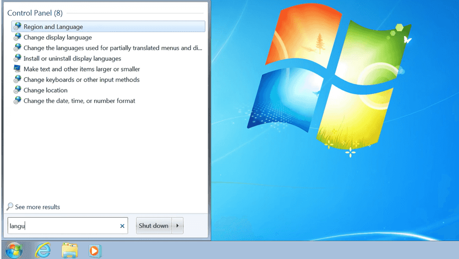Open Internet Explorer from the taskbar
459x259 pixels.
coord(43,250)
